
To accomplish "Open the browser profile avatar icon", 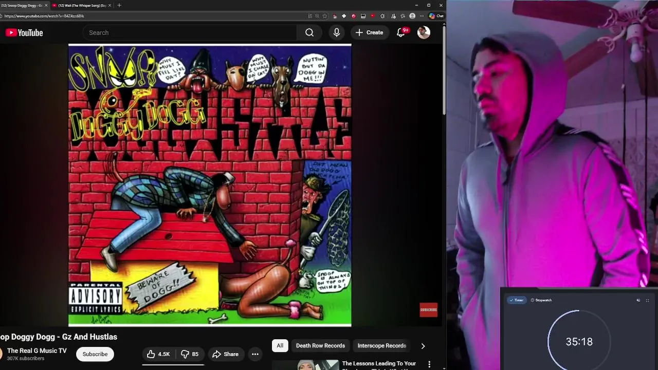I will (x=412, y=16).
